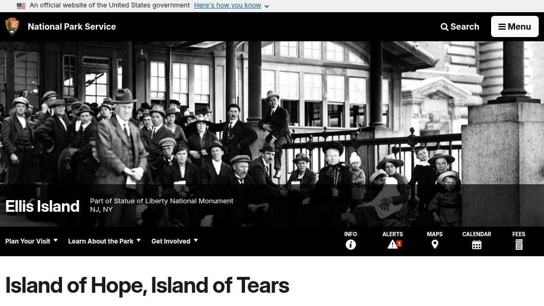Click the NPS arrowhead logo
This screenshot has height=306, width=544.
(12, 26)
